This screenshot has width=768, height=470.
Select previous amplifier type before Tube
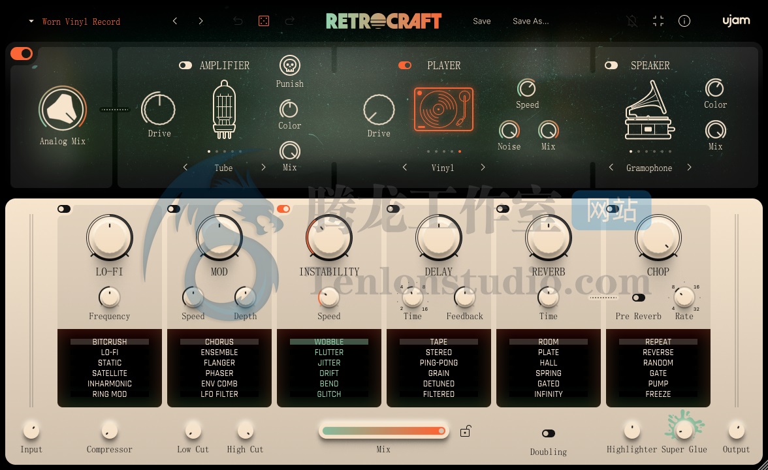point(185,167)
